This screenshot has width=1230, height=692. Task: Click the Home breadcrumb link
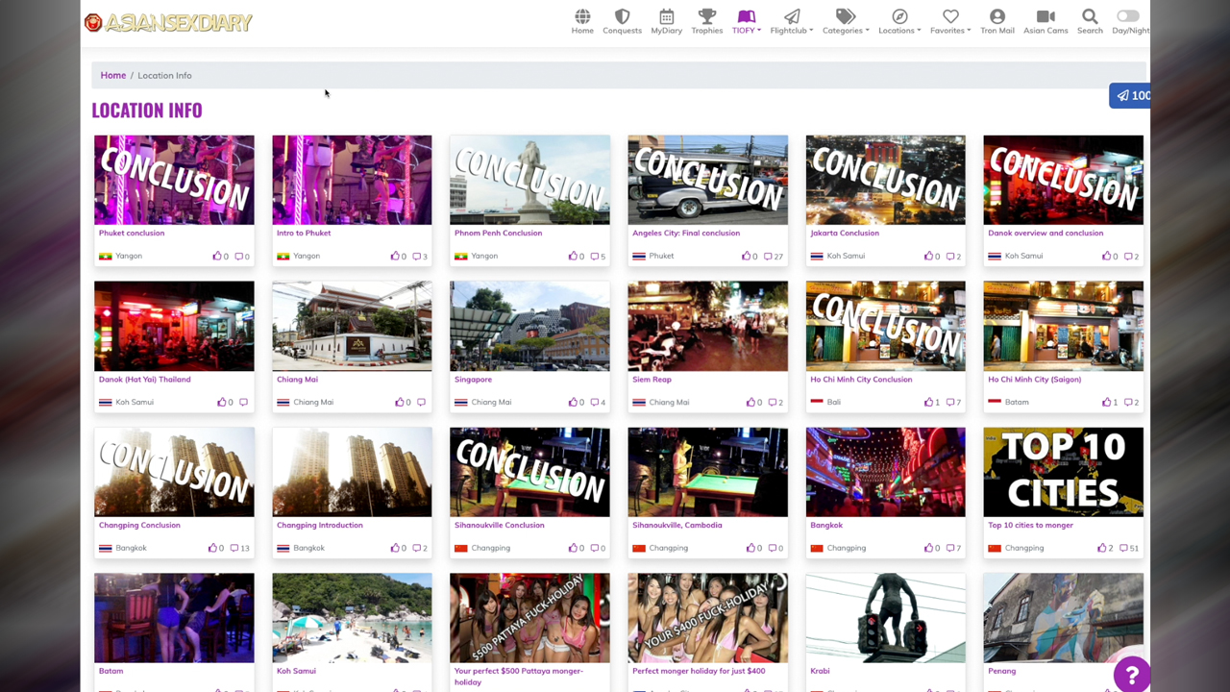pos(112,75)
